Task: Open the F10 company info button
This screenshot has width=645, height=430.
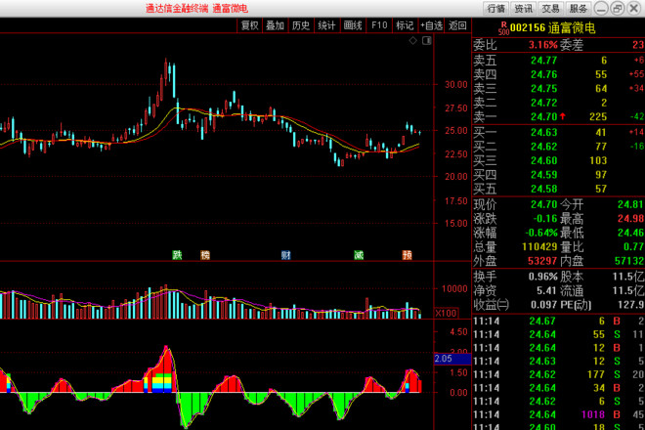Action: 379,25
